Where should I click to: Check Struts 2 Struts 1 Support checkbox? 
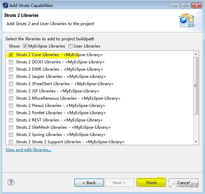(x=11, y=142)
